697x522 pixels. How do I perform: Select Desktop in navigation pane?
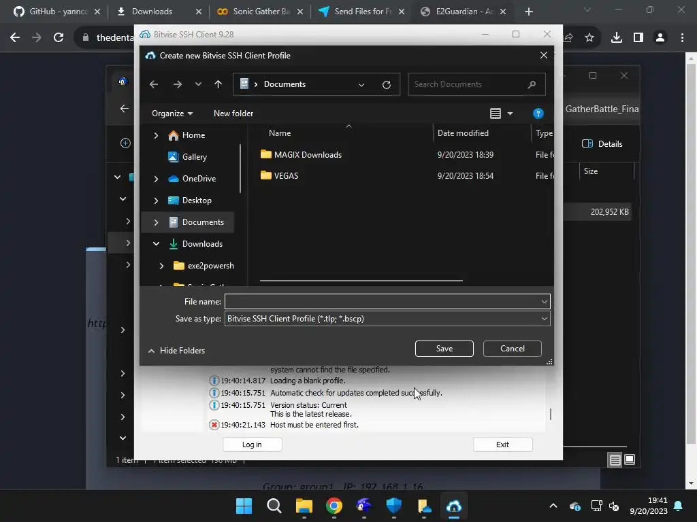click(197, 201)
